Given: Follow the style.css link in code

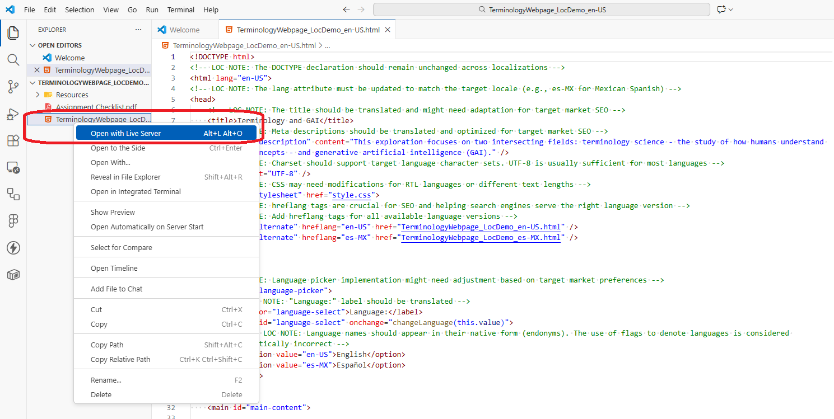Looking at the screenshot, I should pyautogui.click(x=351, y=195).
